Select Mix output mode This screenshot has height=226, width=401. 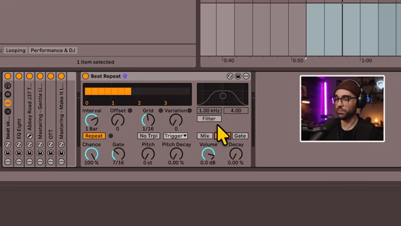205,136
